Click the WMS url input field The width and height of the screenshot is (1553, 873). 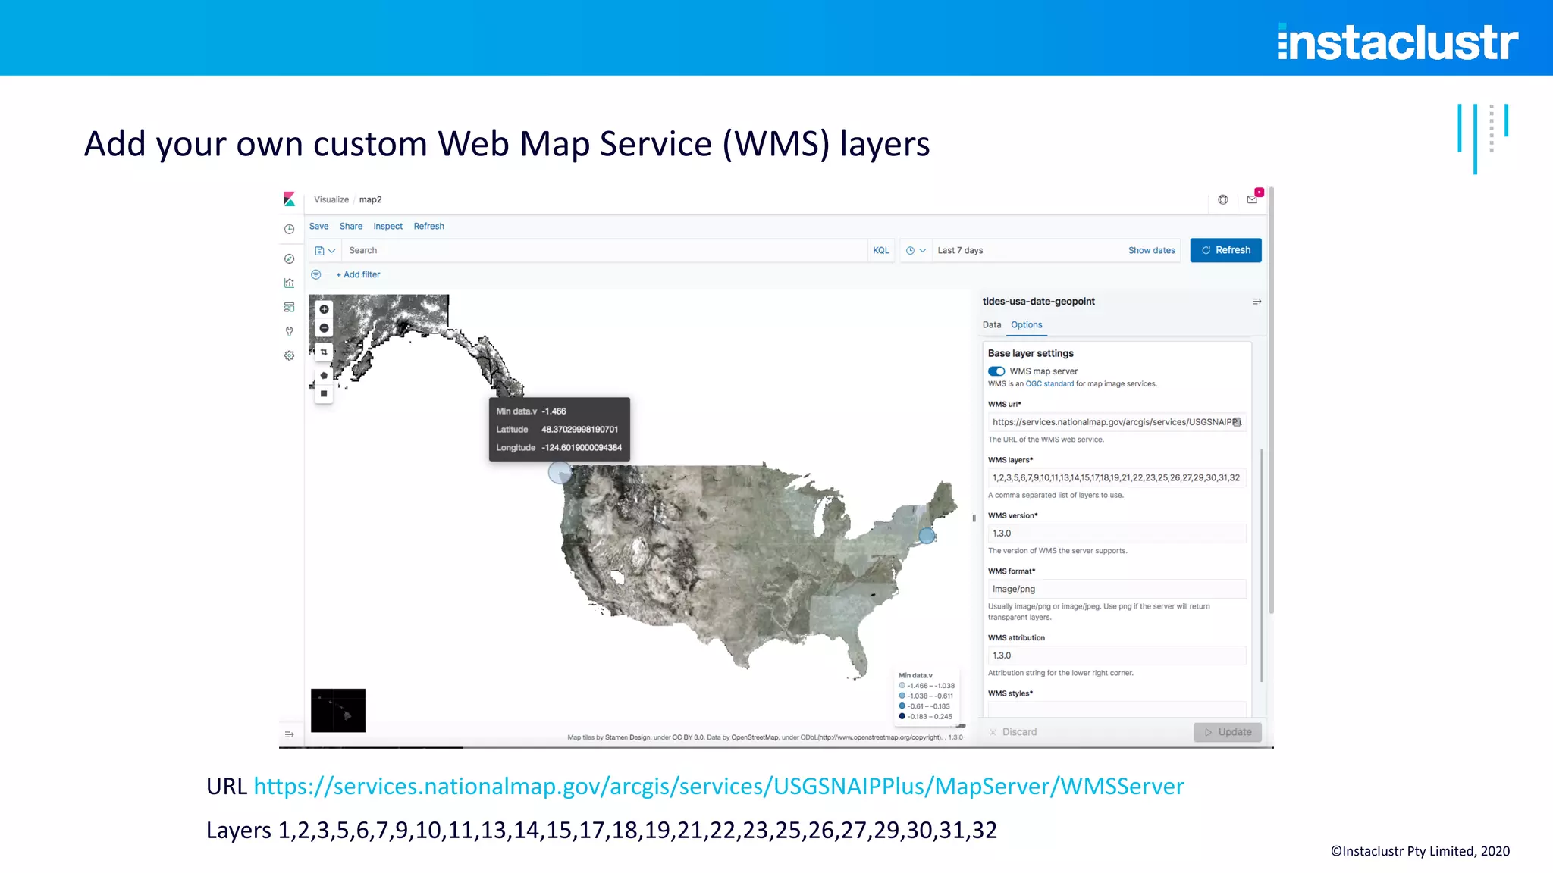tap(1117, 422)
